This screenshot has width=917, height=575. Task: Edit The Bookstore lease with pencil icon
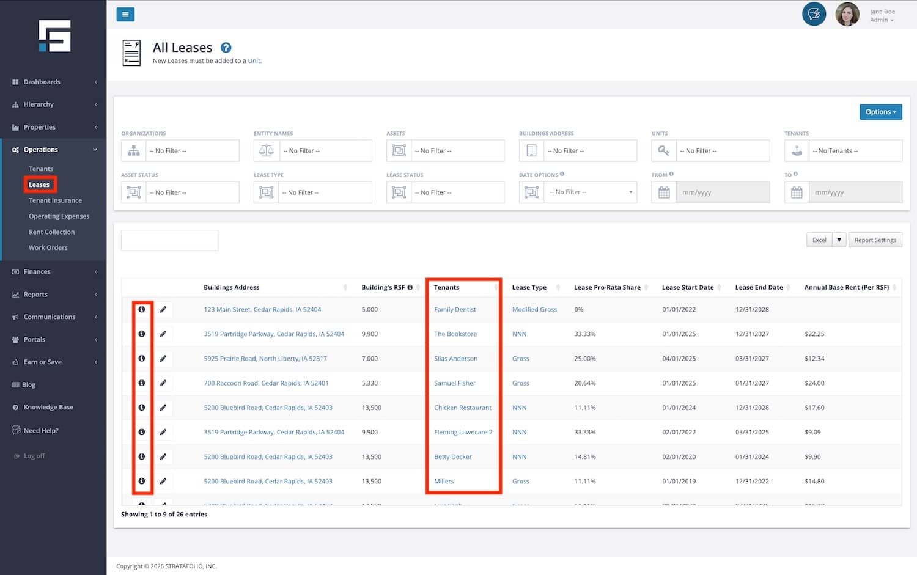163,334
